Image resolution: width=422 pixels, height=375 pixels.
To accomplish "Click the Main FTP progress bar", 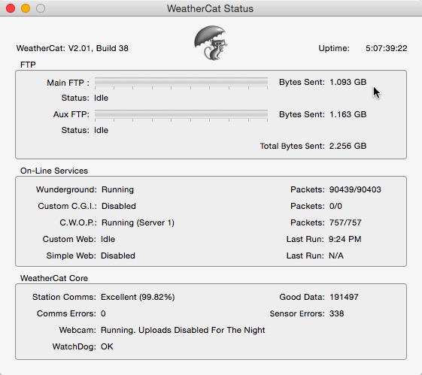I will tap(181, 83).
